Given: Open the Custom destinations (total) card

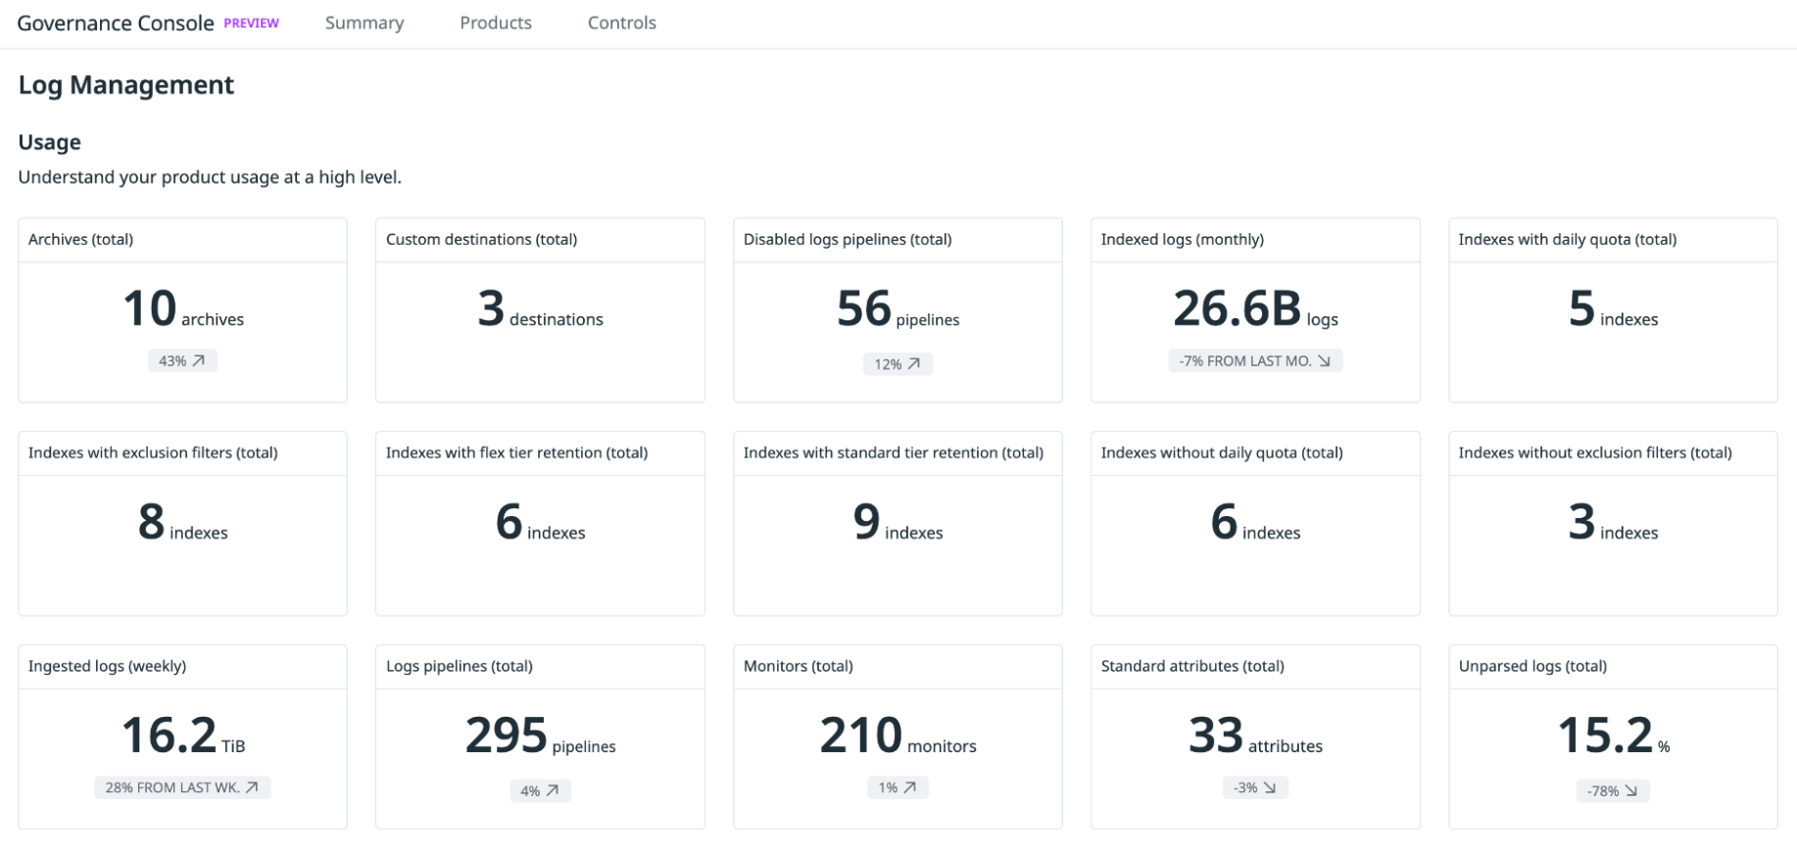Looking at the screenshot, I should pos(540,309).
